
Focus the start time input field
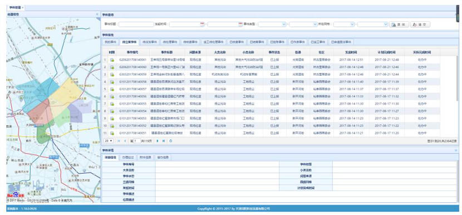pyautogui.click(x=187, y=25)
